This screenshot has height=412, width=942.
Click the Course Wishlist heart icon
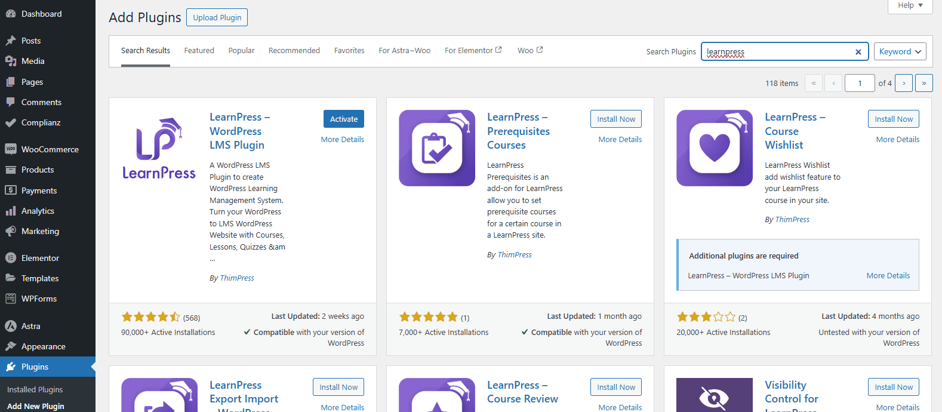pos(715,148)
